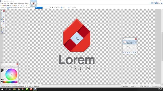Screen dimensions: 163x91
Task: Zoom out using status bar minus
Action: 150,86
